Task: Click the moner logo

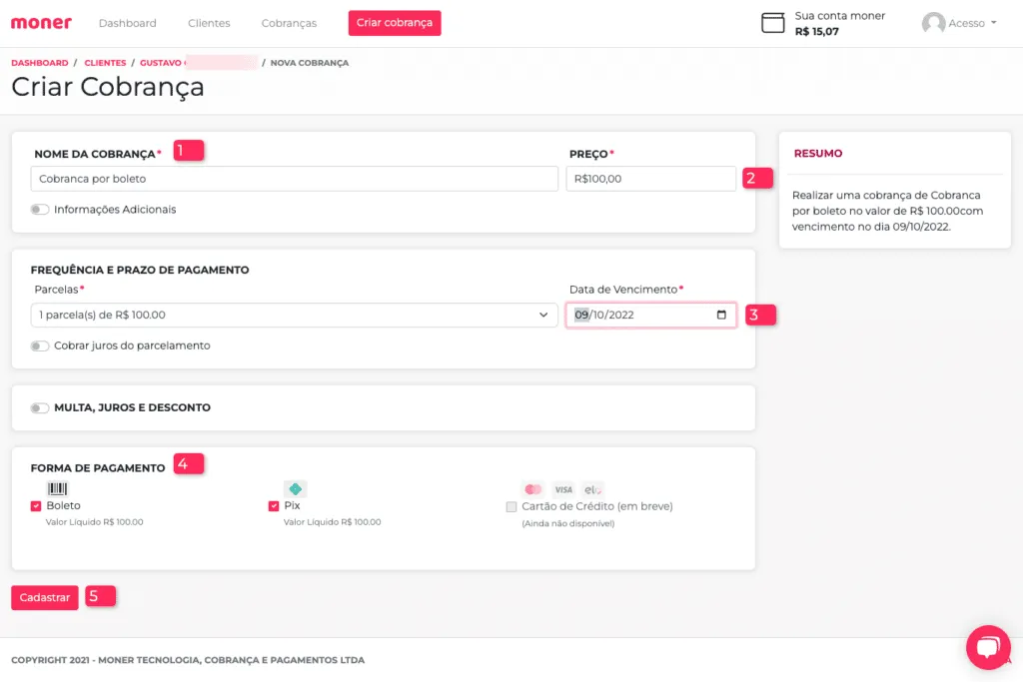Action: coord(41,23)
